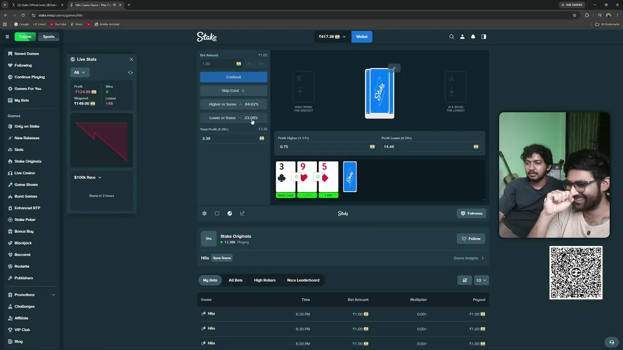Reload the browser page
Screen dimensions: 623x350
23,15
